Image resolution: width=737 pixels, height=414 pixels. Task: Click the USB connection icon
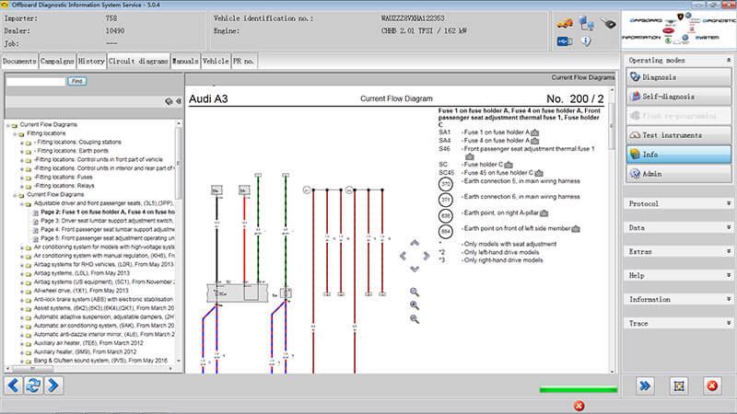tap(565, 41)
